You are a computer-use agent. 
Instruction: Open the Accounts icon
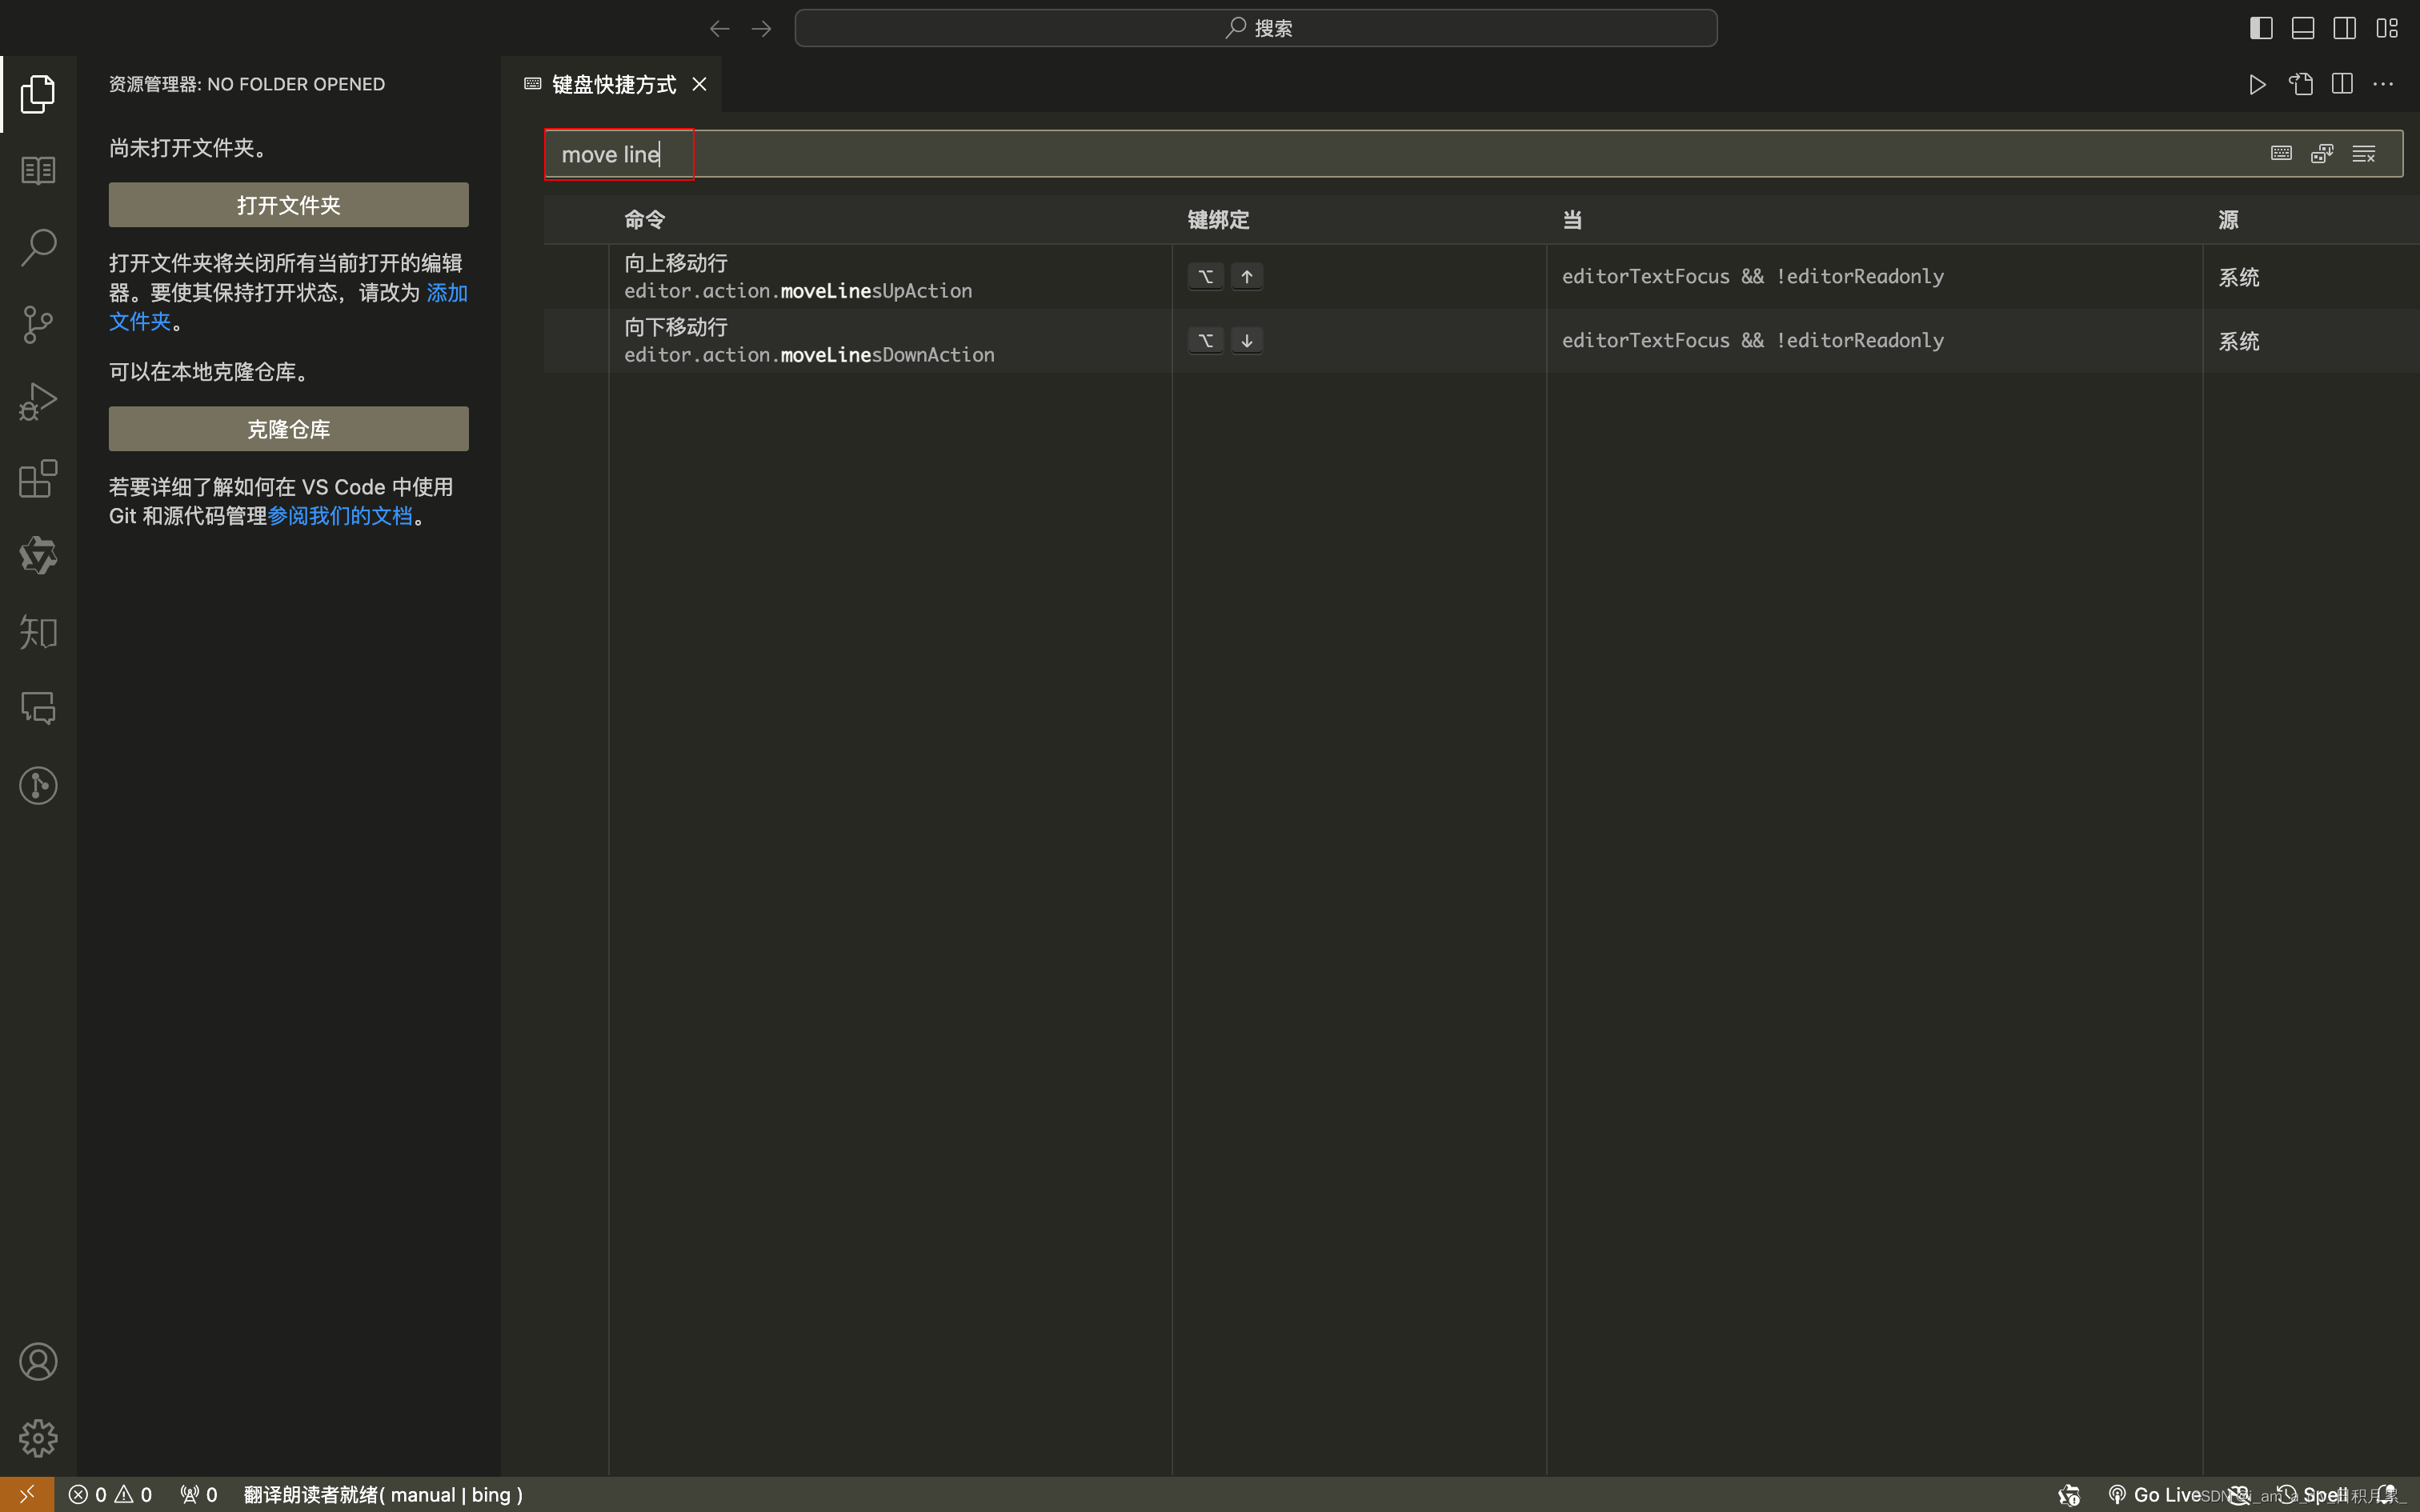click(38, 1362)
